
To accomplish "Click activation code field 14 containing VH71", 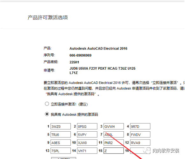I will 87,151.
